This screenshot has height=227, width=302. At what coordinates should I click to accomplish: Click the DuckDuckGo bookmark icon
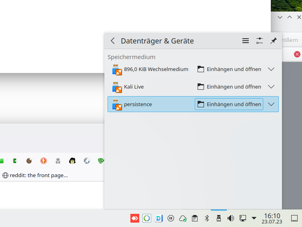(43, 161)
